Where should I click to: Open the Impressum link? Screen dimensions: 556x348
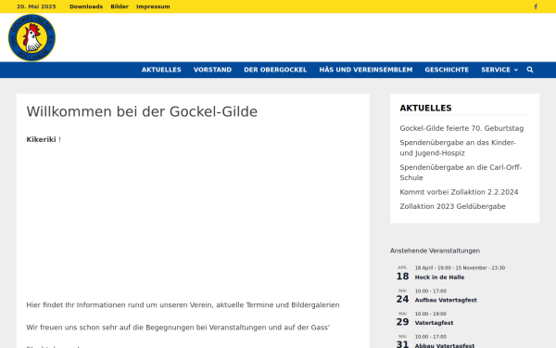coord(153,6)
